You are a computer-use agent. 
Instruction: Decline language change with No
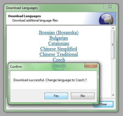(x=83, y=96)
